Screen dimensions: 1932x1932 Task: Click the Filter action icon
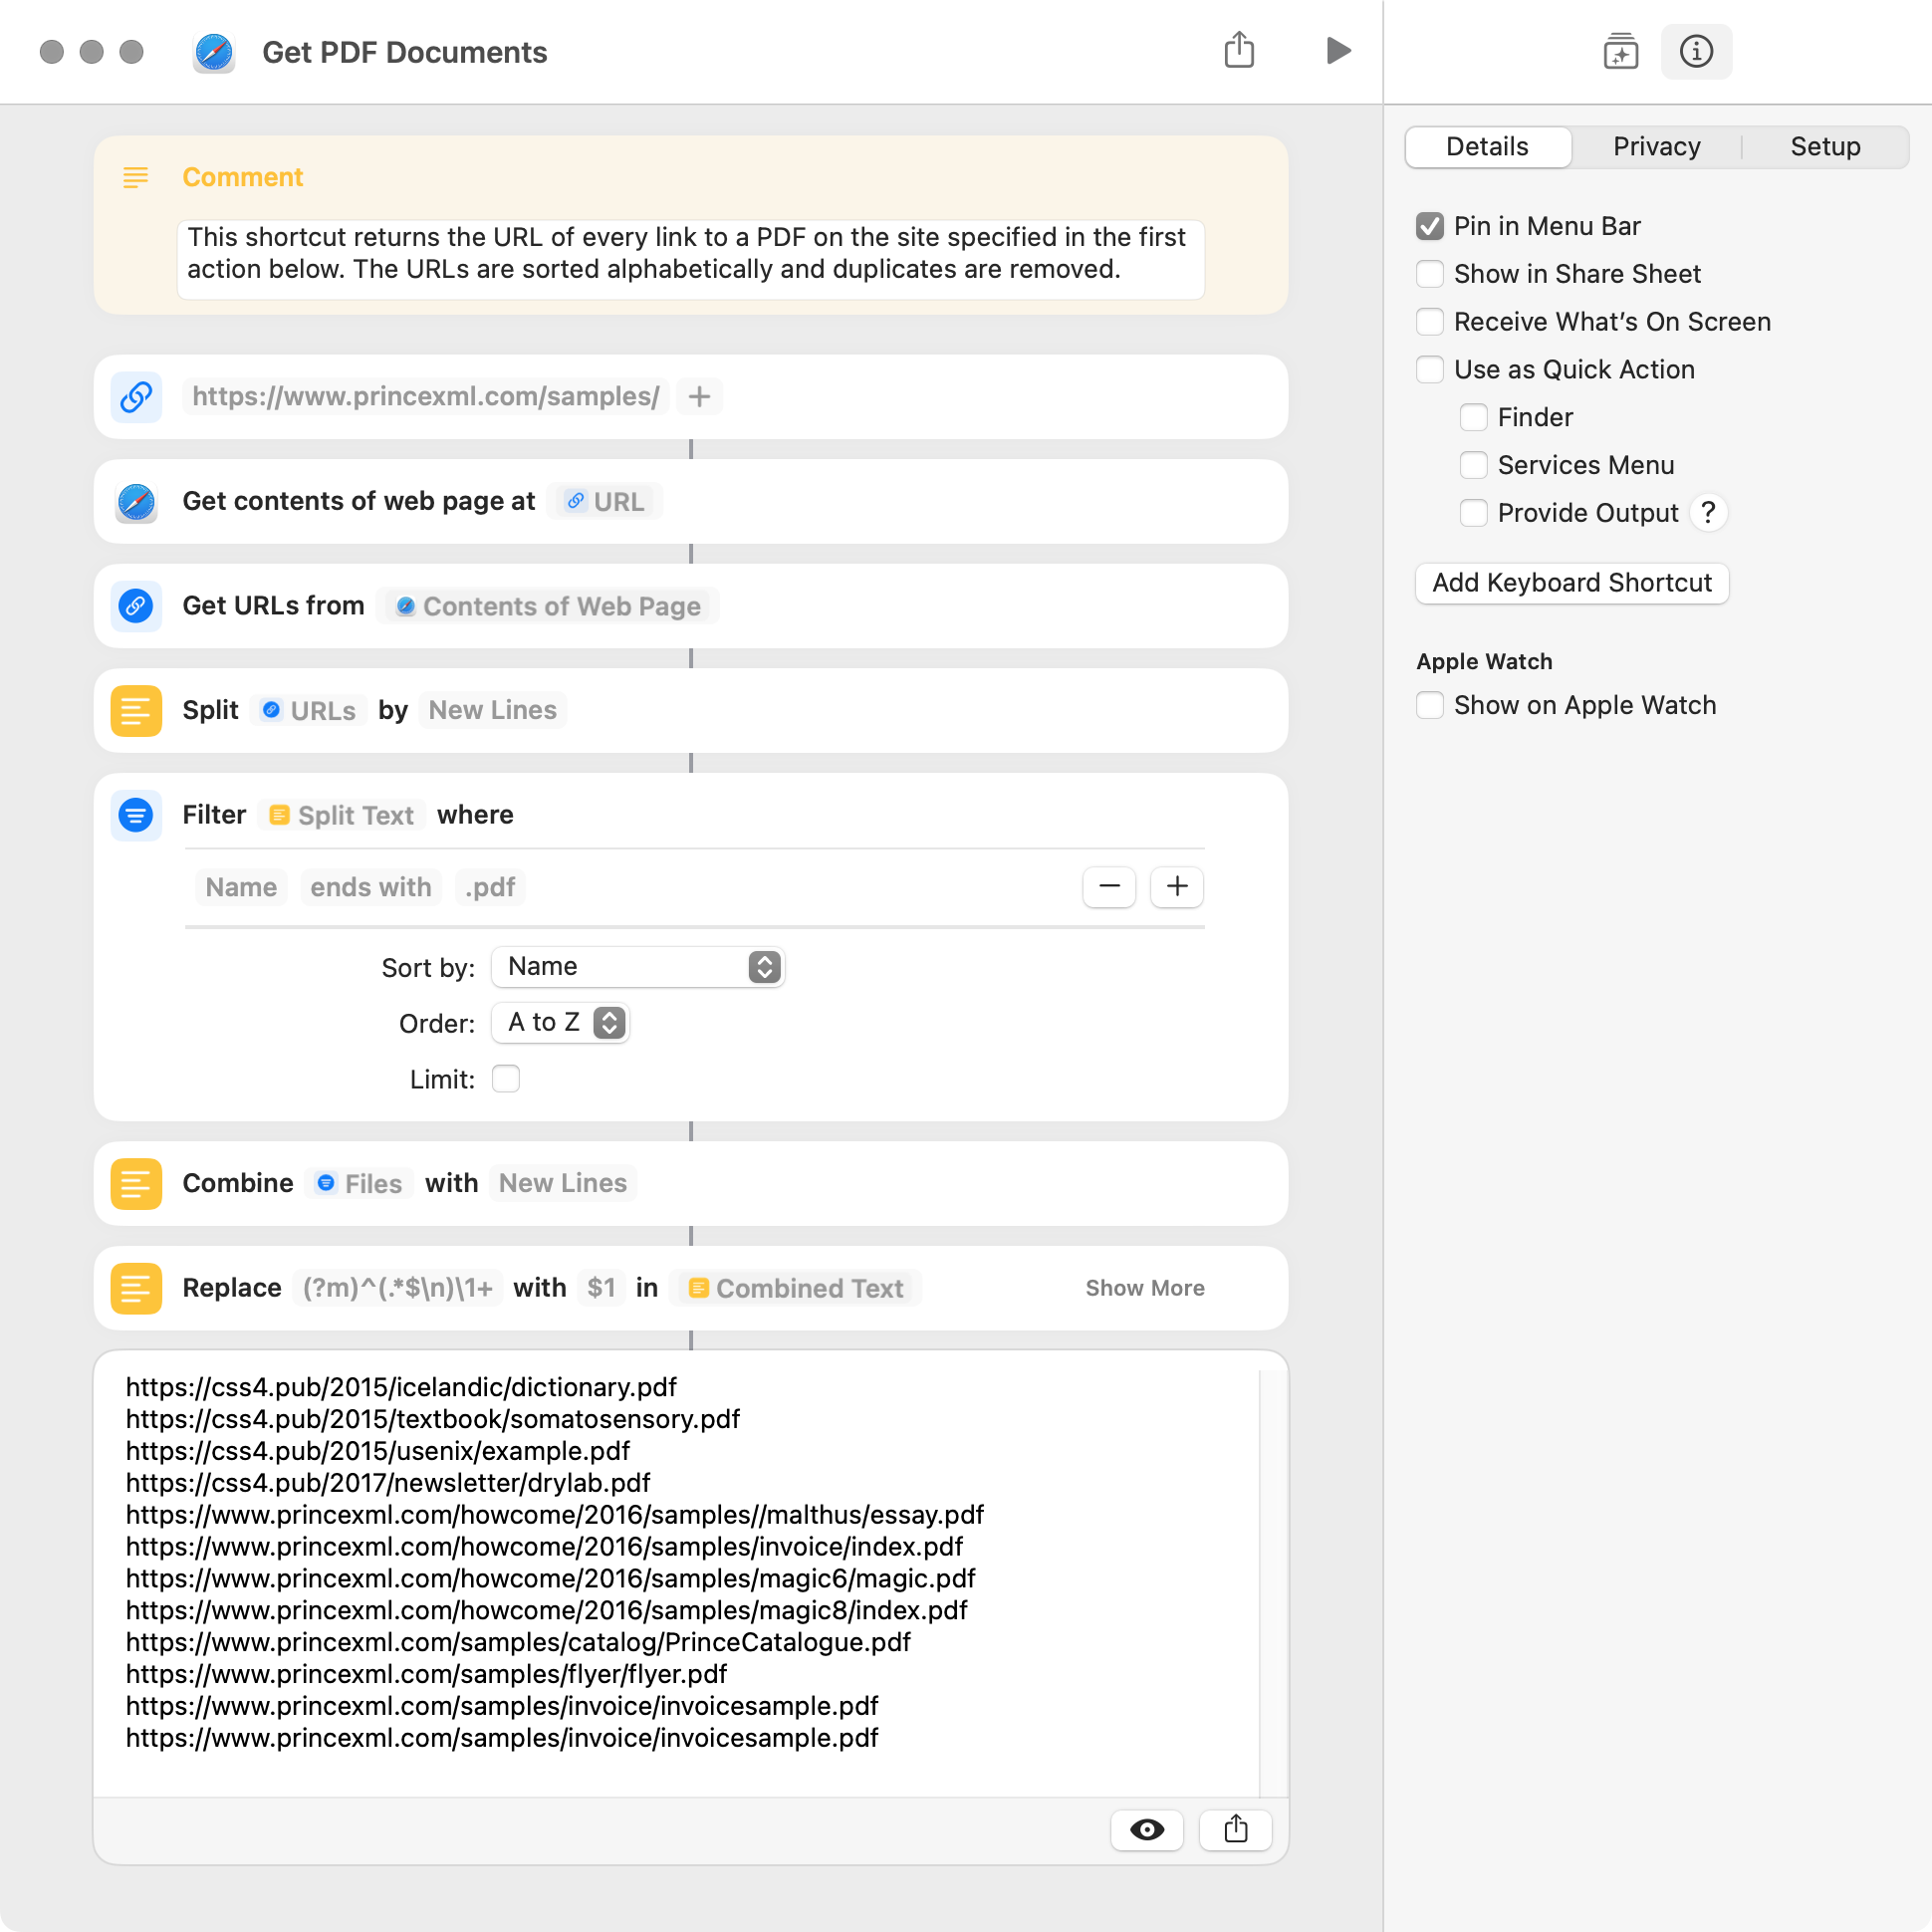pyautogui.click(x=136, y=815)
